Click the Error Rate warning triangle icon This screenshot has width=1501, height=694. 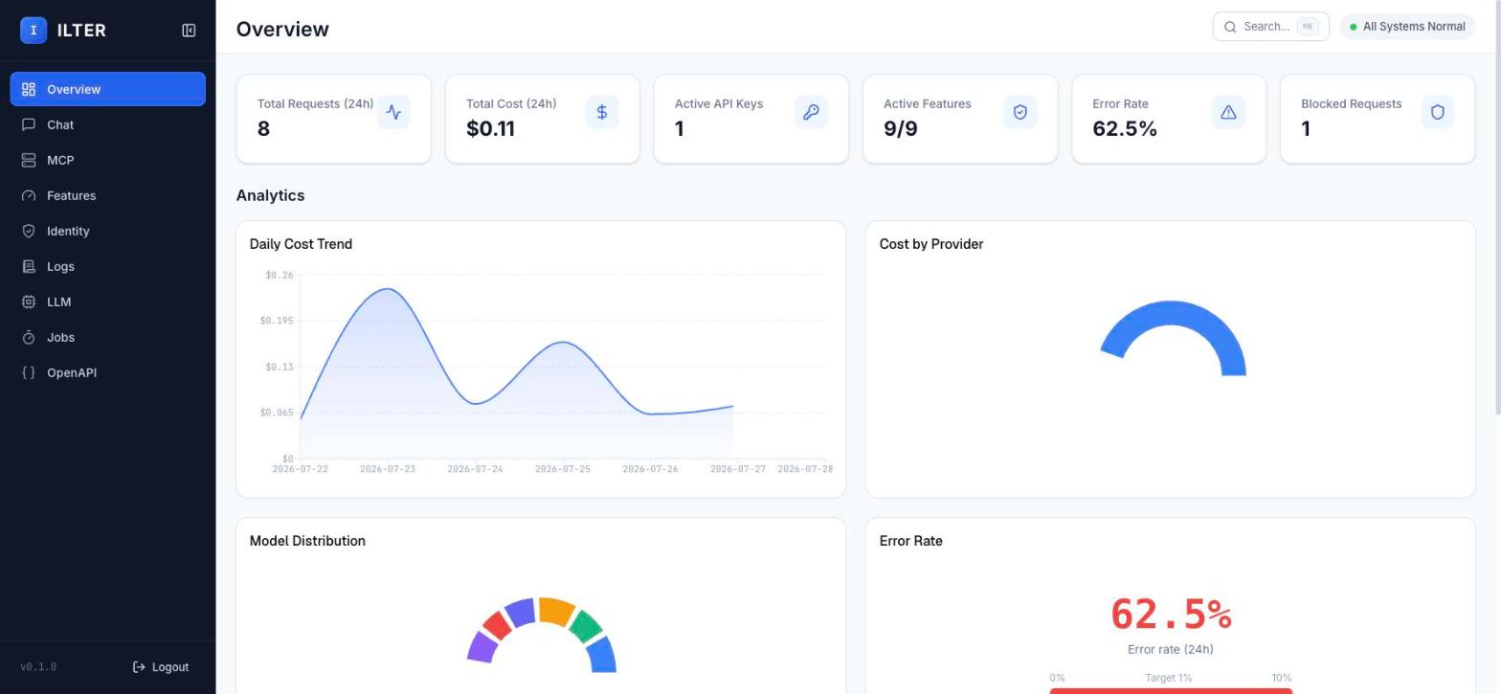click(1228, 112)
